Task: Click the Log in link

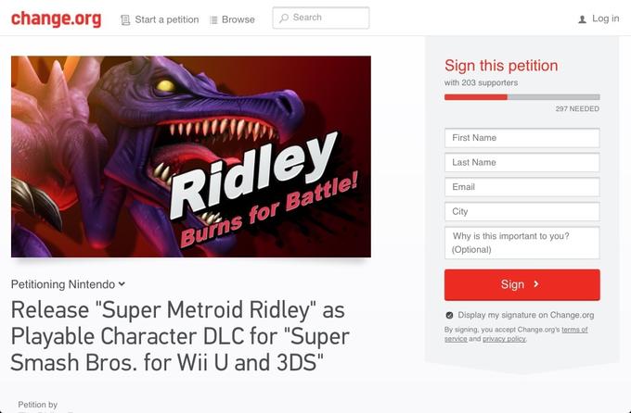Action: (x=605, y=19)
